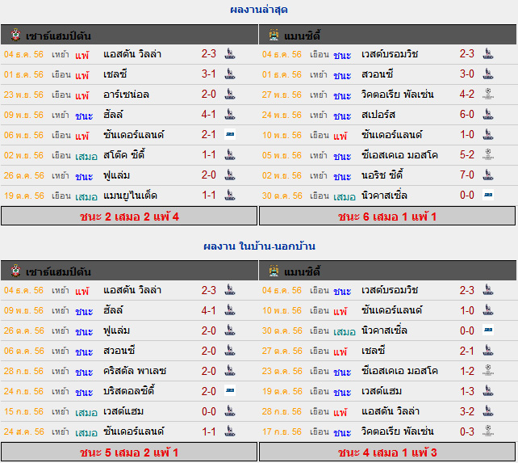Click the opponent name สโต๊ค ซิตี้
Image resolution: width=518 pixels, height=463 pixels.
pos(124,155)
